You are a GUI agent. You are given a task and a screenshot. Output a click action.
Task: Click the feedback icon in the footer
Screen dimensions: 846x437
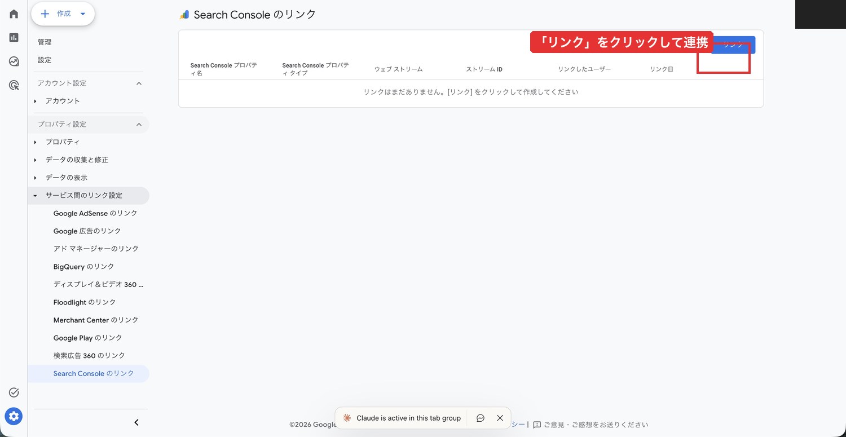pos(537,425)
